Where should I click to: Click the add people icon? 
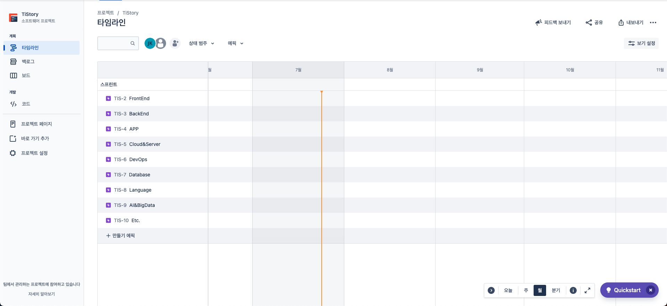tap(175, 43)
